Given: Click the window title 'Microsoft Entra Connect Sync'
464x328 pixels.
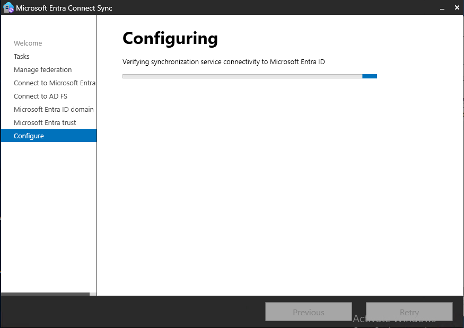Looking at the screenshot, I should pyautogui.click(x=64, y=8).
